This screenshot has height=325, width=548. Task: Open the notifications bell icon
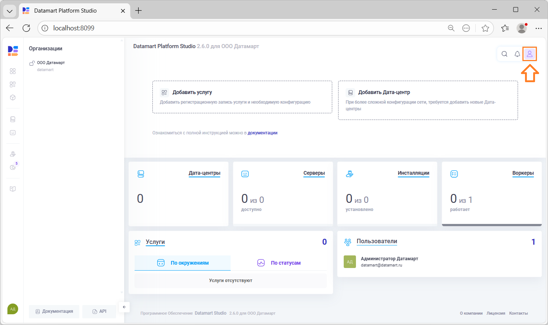pos(517,54)
